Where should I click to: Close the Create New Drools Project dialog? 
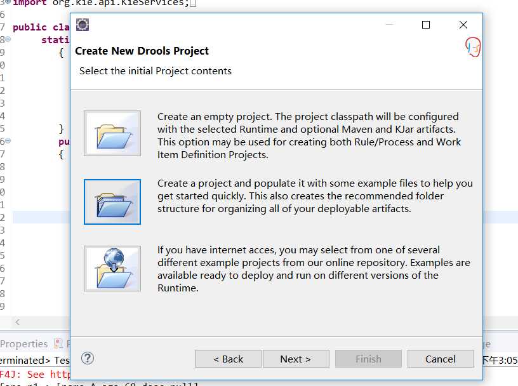tap(463, 25)
